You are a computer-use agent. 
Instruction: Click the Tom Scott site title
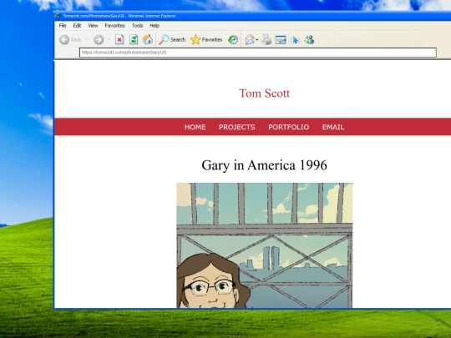point(264,93)
